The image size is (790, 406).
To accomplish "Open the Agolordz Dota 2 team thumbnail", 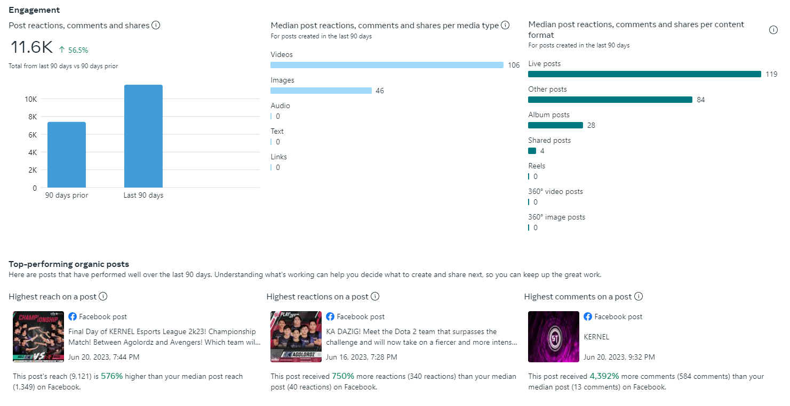I will [296, 337].
